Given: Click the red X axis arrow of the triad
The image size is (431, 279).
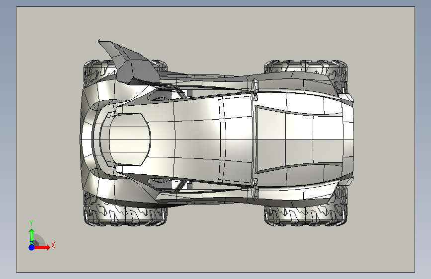Looking at the screenshot, I should click(x=42, y=247).
